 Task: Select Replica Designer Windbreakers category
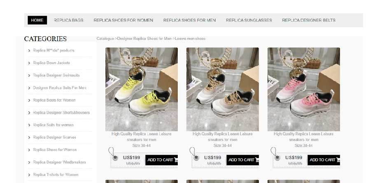point(59,162)
